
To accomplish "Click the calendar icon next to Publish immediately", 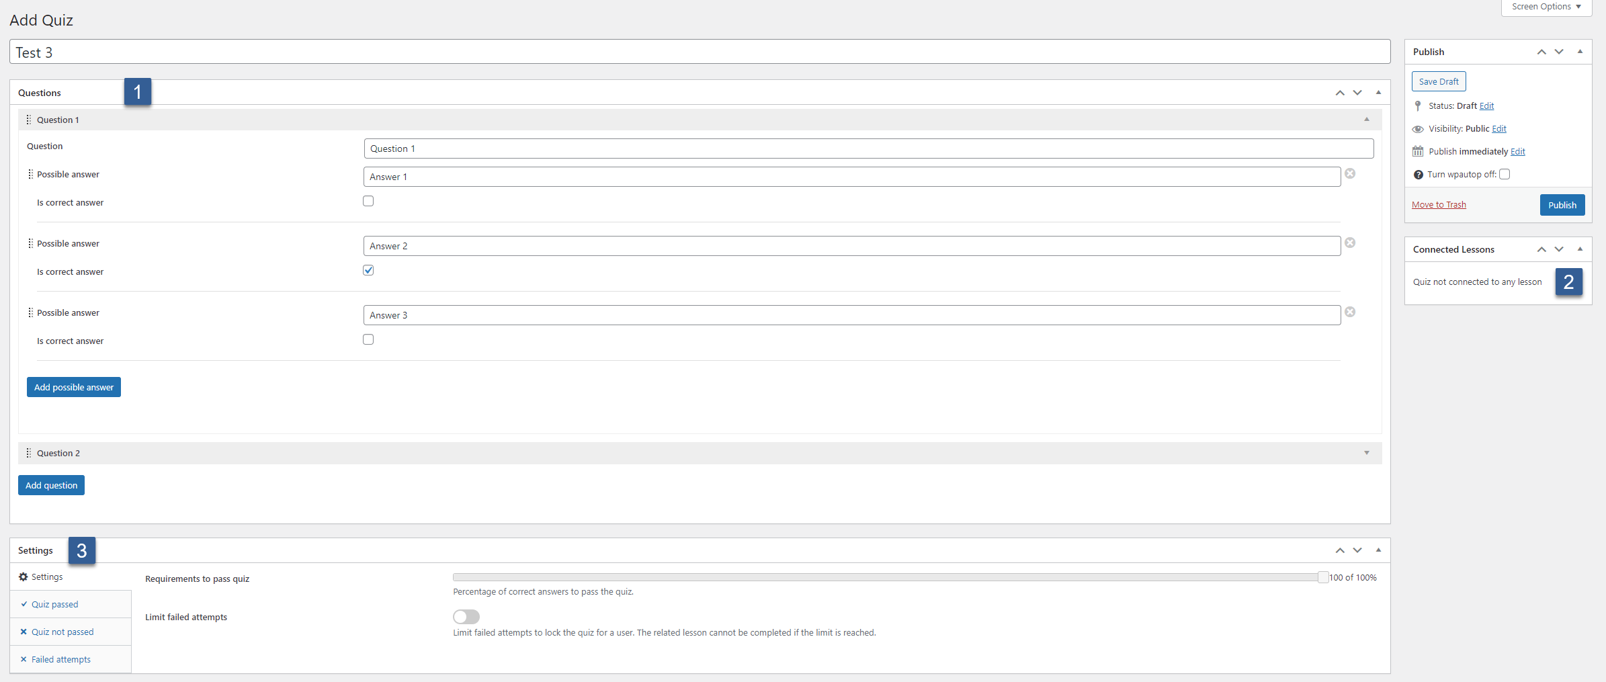I will (x=1417, y=151).
